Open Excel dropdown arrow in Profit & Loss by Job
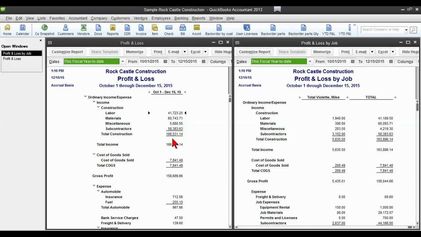The width and height of the screenshot is (421, 237). [x=393, y=52]
